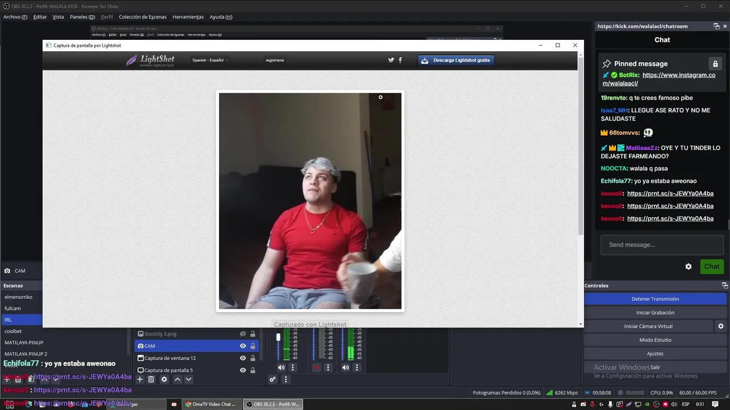This screenshot has height=410, width=730.
Task: Remove selected source with trash icon
Action: pos(151,379)
